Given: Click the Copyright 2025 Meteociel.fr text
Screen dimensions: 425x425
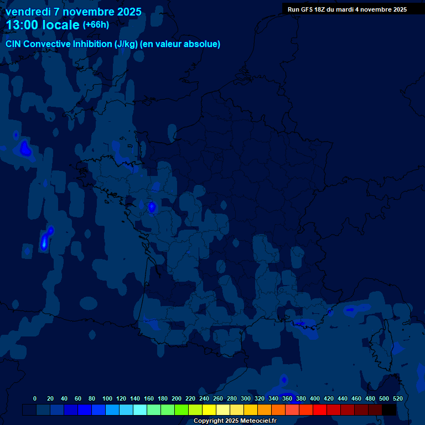Looking at the screenshot, I should (x=235, y=421).
